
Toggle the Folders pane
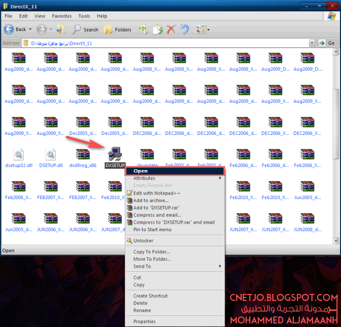[x=118, y=30]
